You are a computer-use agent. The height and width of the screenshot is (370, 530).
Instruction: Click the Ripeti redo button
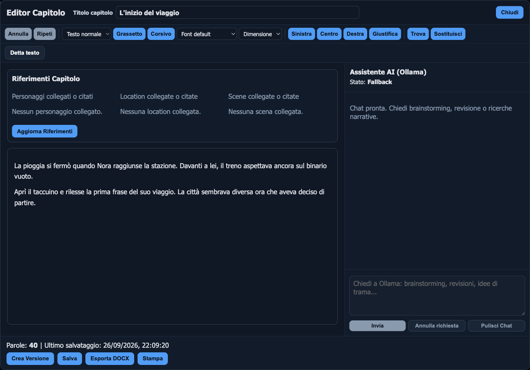coord(45,34)
